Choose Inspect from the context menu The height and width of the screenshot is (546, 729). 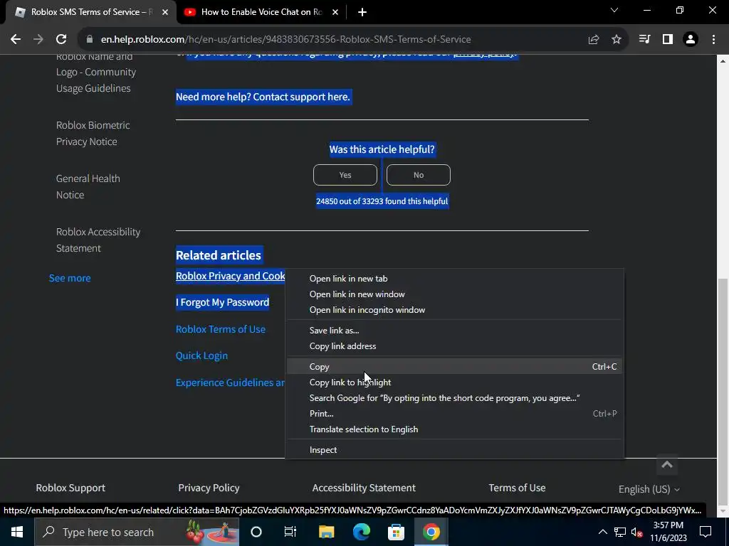454,450
